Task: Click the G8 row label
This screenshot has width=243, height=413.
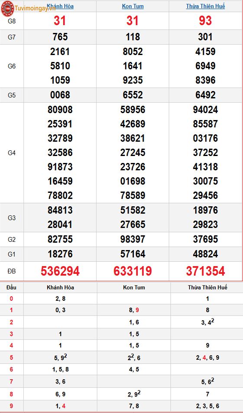Action: (12, 21)
